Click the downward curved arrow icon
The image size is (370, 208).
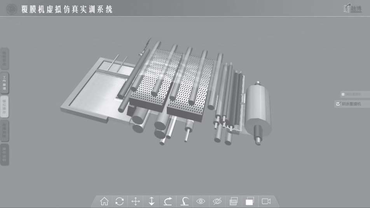(185, 201)
